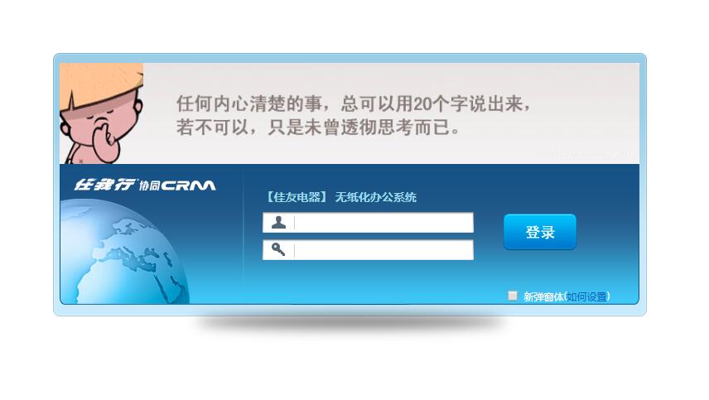Open the 如何设置 help link

tap(586, 296)
